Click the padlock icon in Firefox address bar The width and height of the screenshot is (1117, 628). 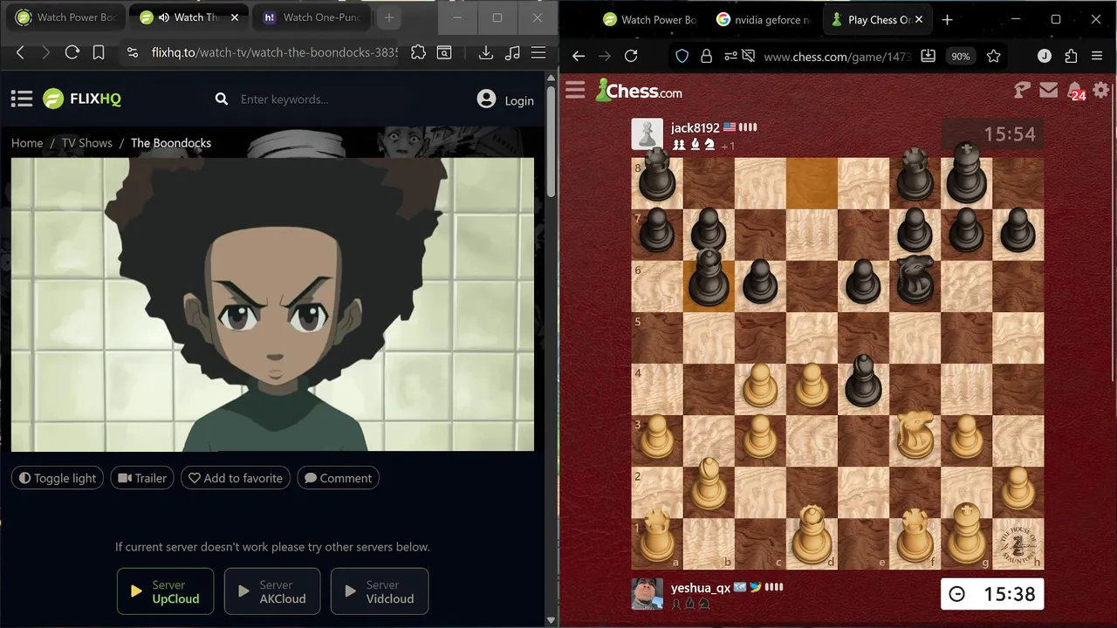(x=706, y=56)
